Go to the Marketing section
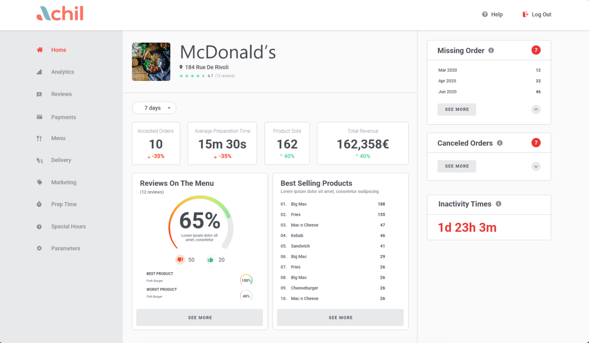This screenshot has height=343, width=589. pyautogui.click(x=64, y=182)
